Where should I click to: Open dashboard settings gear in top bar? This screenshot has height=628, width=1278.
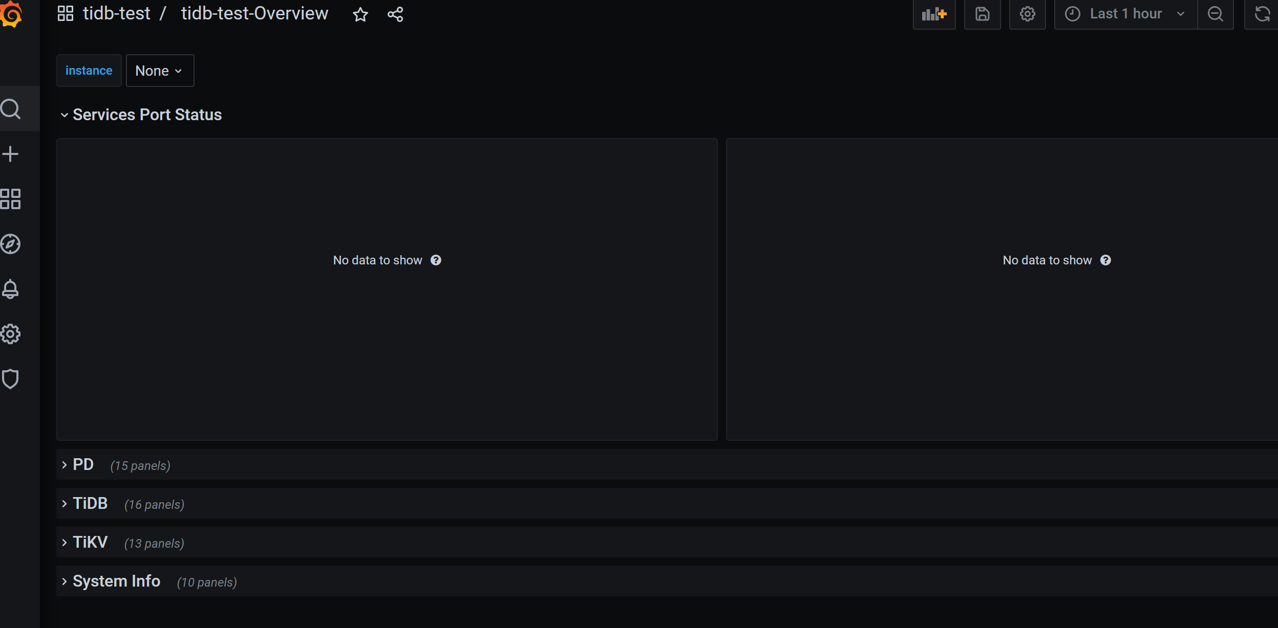1027,14
